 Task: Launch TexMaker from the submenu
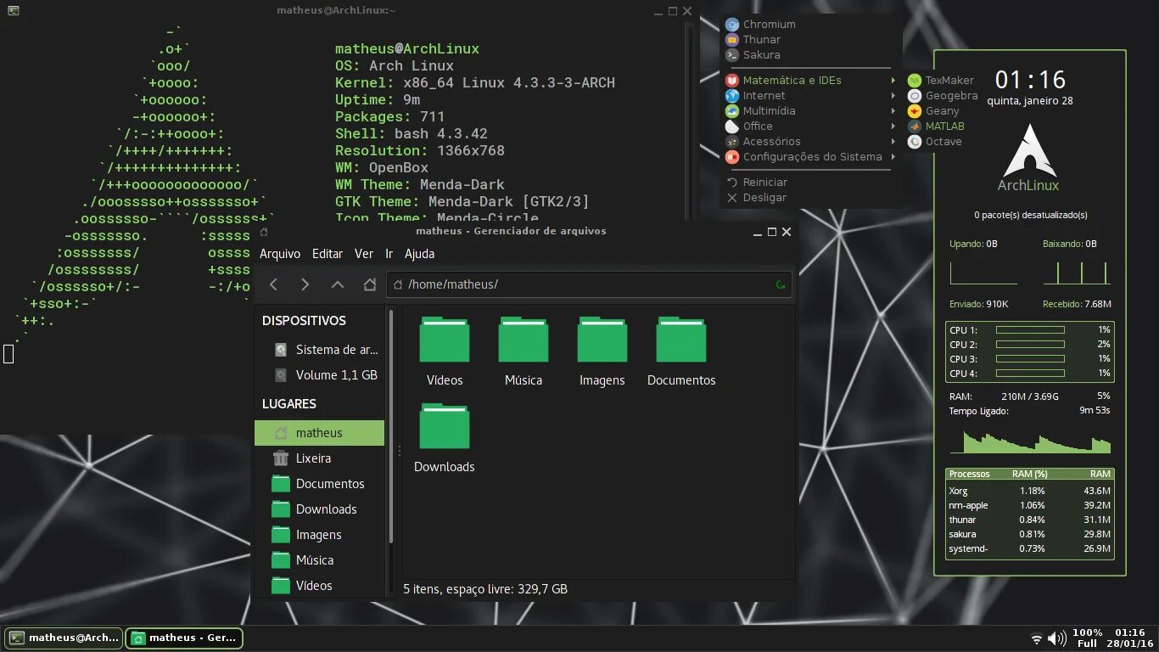942,81
